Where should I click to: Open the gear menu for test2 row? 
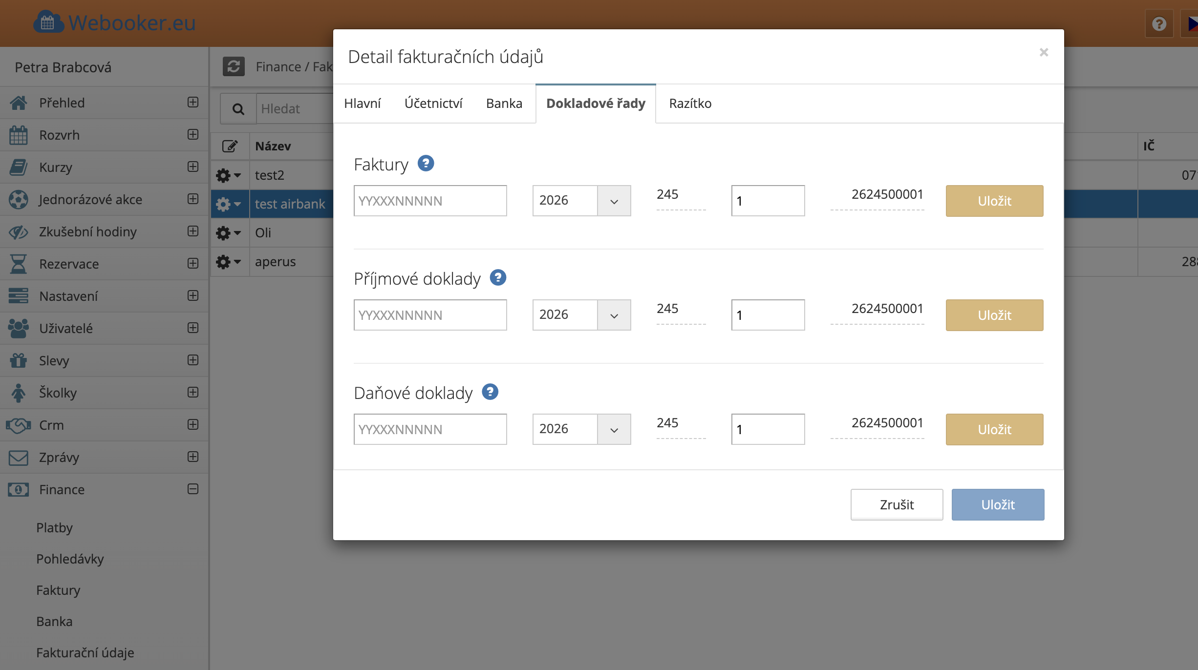[228, 175]
